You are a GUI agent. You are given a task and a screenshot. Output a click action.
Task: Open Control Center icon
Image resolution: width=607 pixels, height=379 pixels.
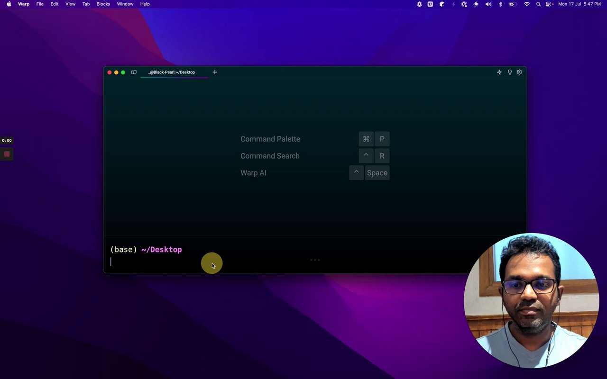pos(549,4)
